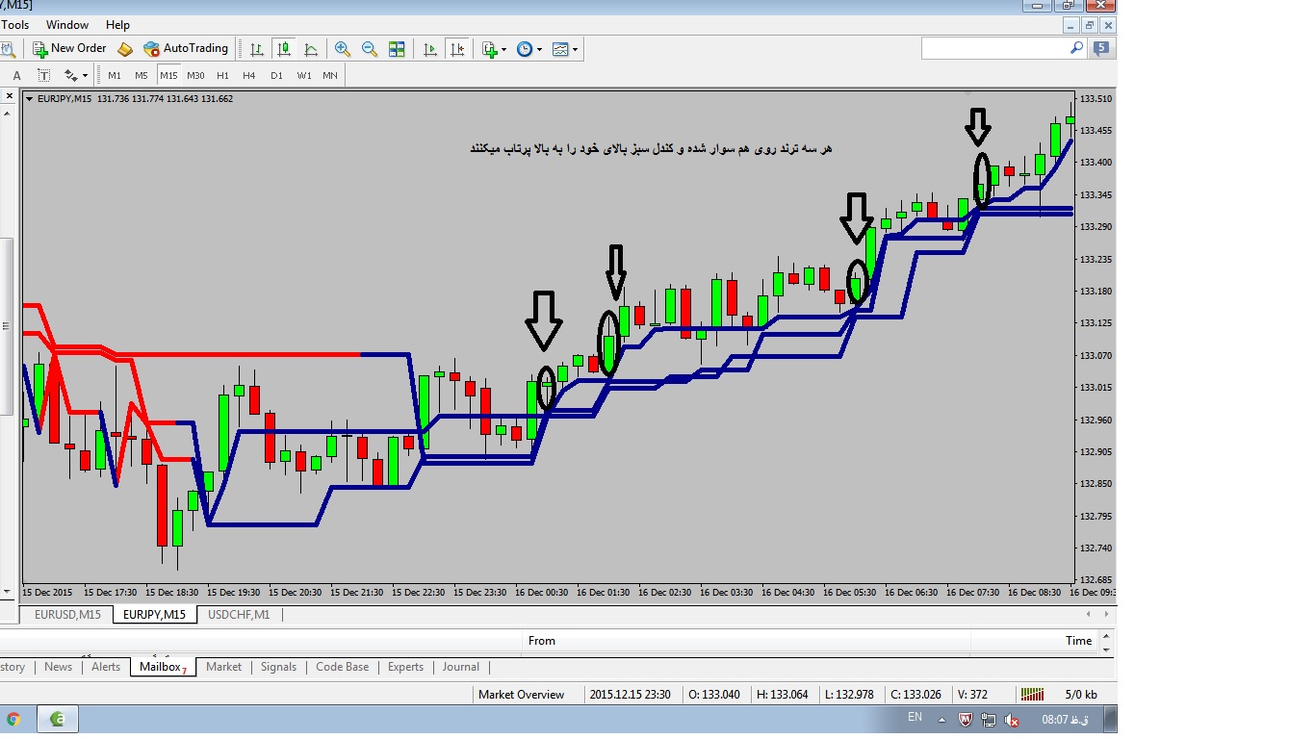Select the text A drawing tool

pos(17,75)
